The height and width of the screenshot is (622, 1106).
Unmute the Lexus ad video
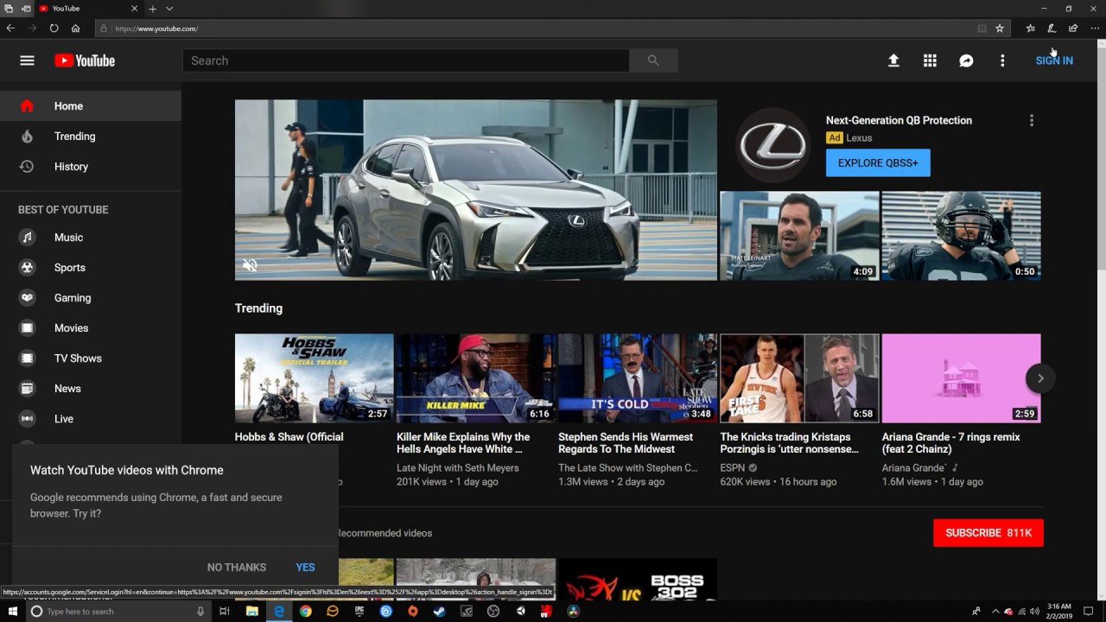point(250,265)
